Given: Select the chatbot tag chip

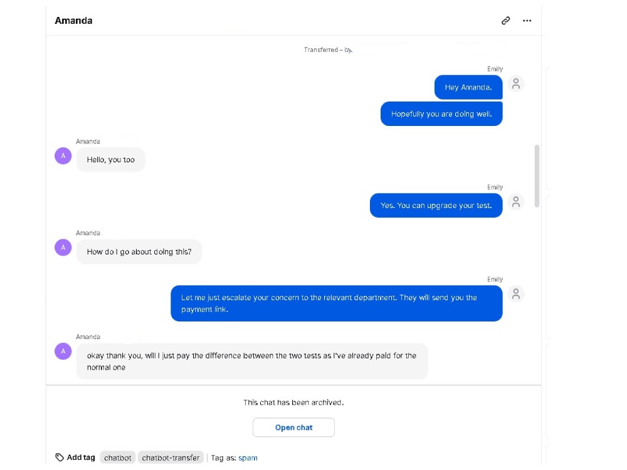Looking at the screenshot, I should coord(118,457).
